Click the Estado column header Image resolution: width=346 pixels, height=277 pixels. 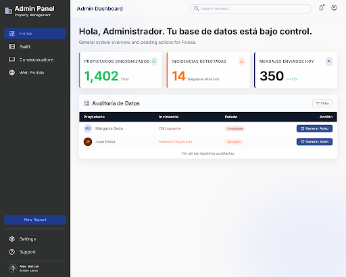231,117
